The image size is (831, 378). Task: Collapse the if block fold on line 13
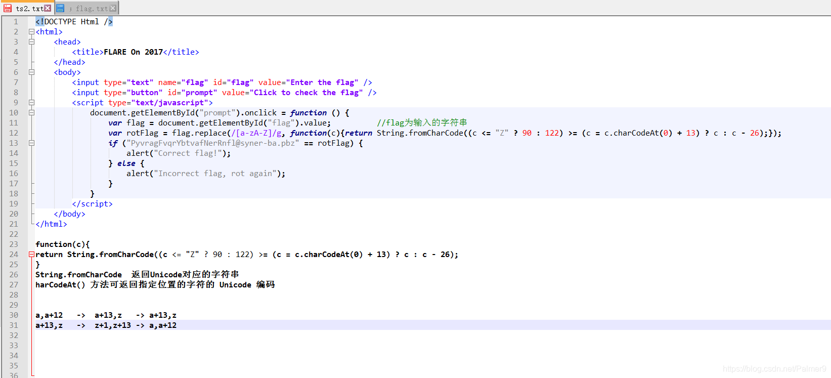(x=31, y=143)
